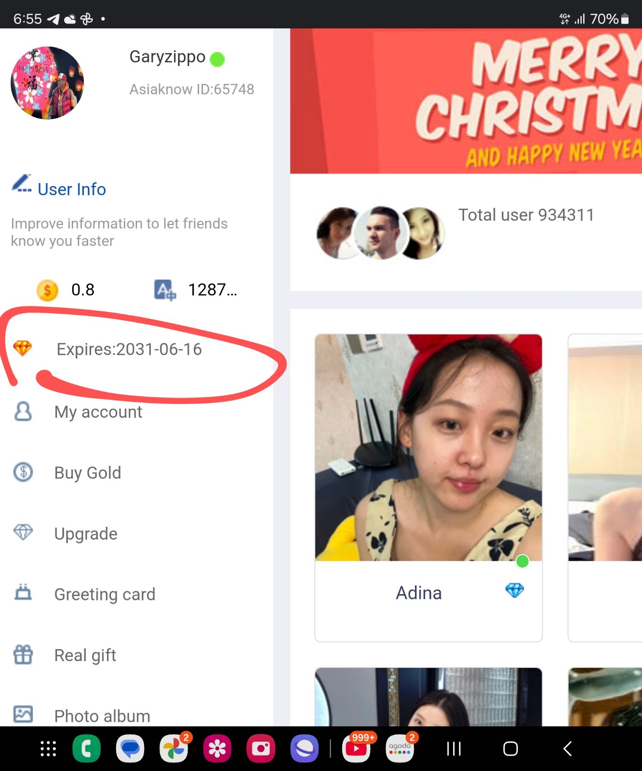
Task: Tap the Expires:2031-06-16 membership text
Action: pyautogui.click(x=129, y=349)
